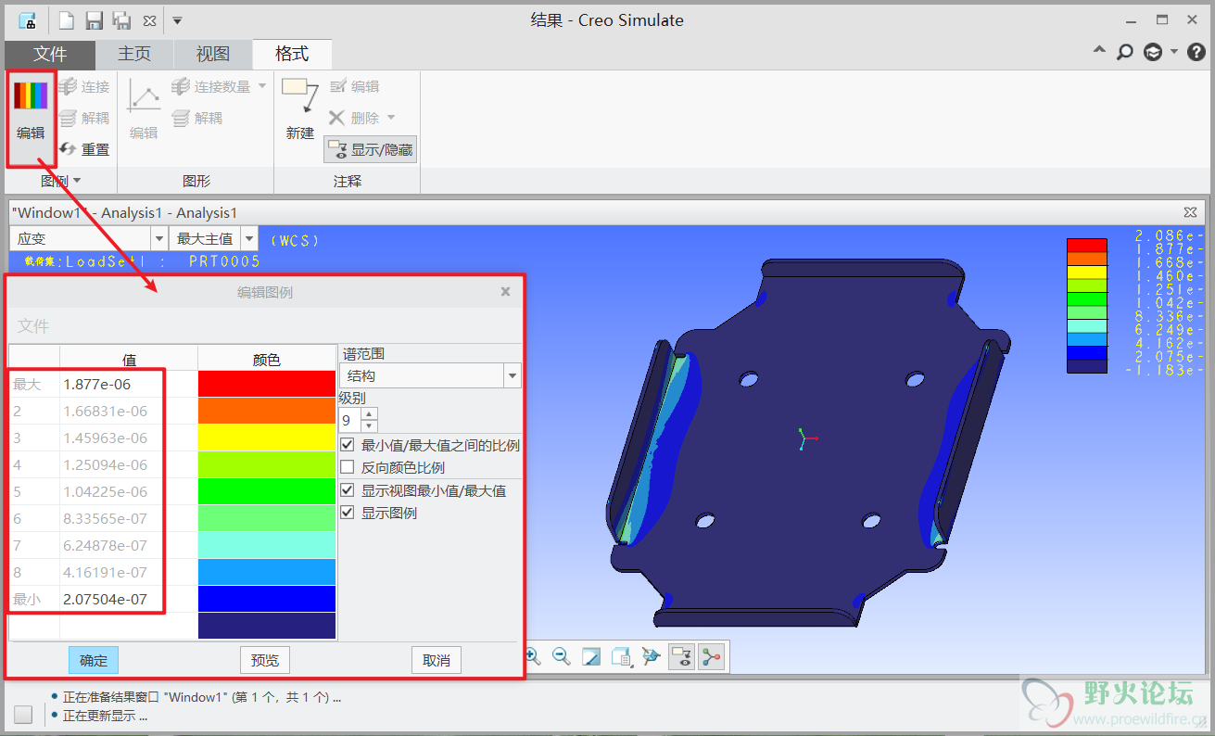
Task: Open the Tie Quantity (连接数量) dropdown arrow
Action: click(262, 86)
